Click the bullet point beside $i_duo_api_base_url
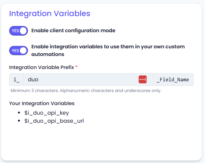The height and width of the screenshot is (163, 205). (19, 121)
